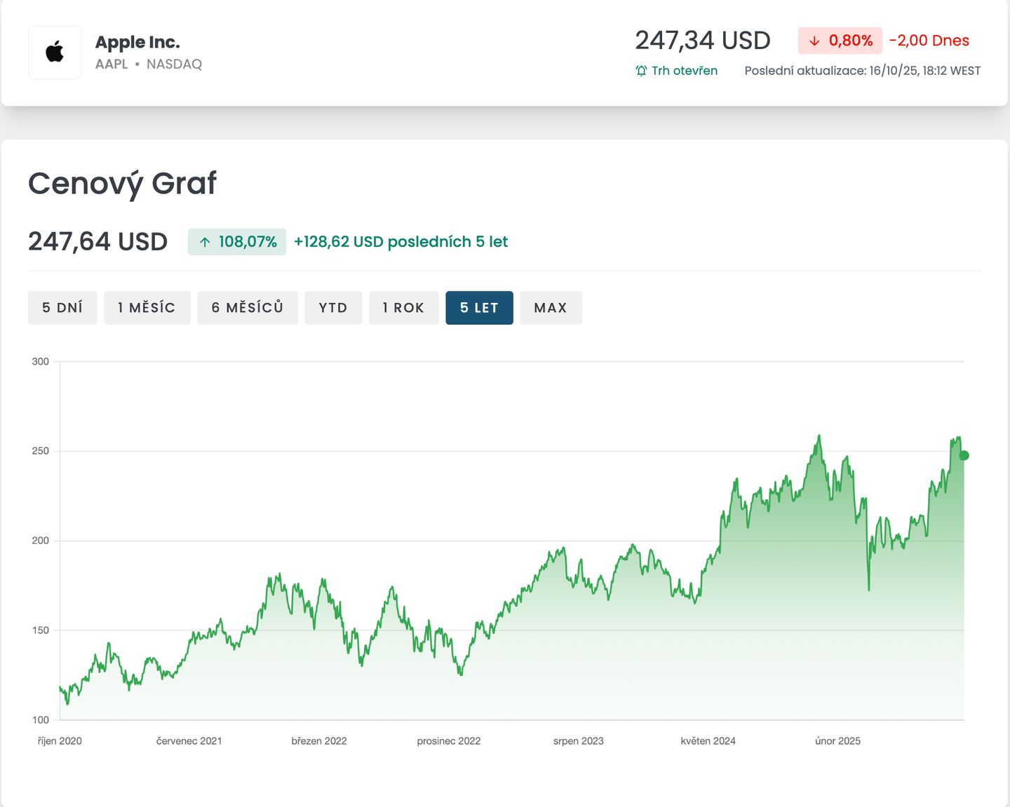Click the Trh otevřen status text
This screenshot has width=1010, height=807.
click(x=684, y=71)
